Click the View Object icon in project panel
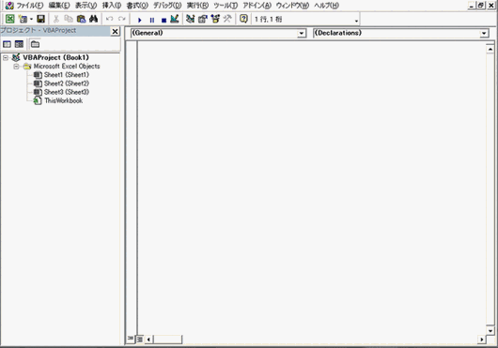 (19, 44)
